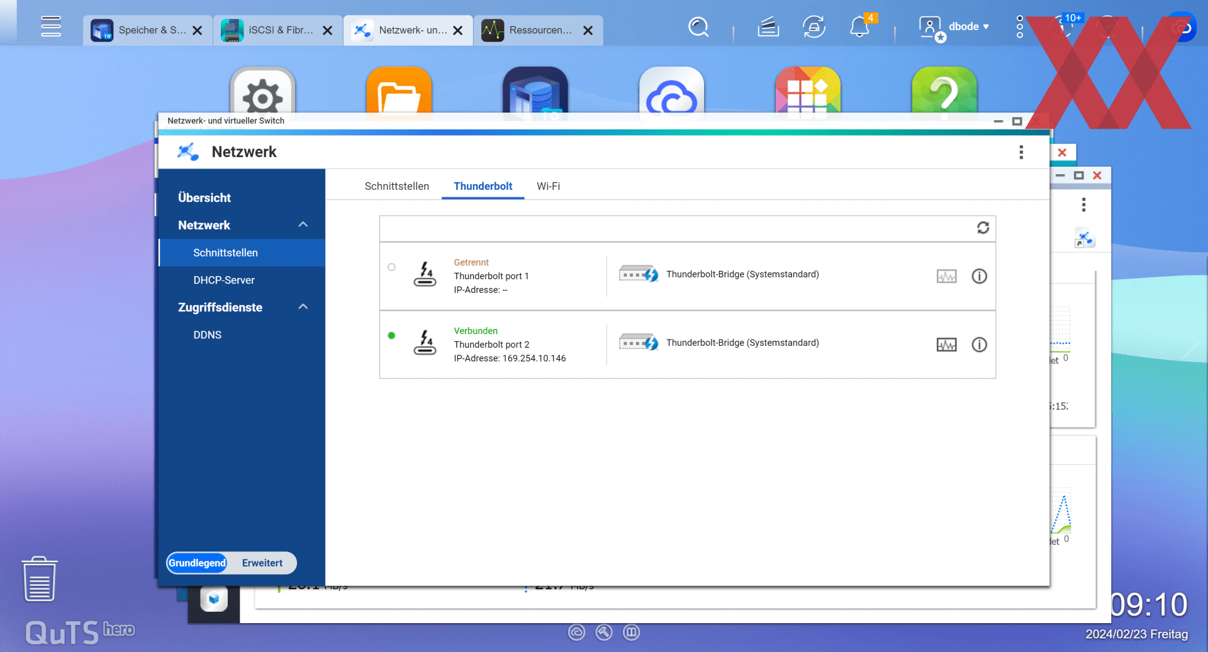
Task: Collapse the Zugriffsdienste sidebar section
Action: 303,307
